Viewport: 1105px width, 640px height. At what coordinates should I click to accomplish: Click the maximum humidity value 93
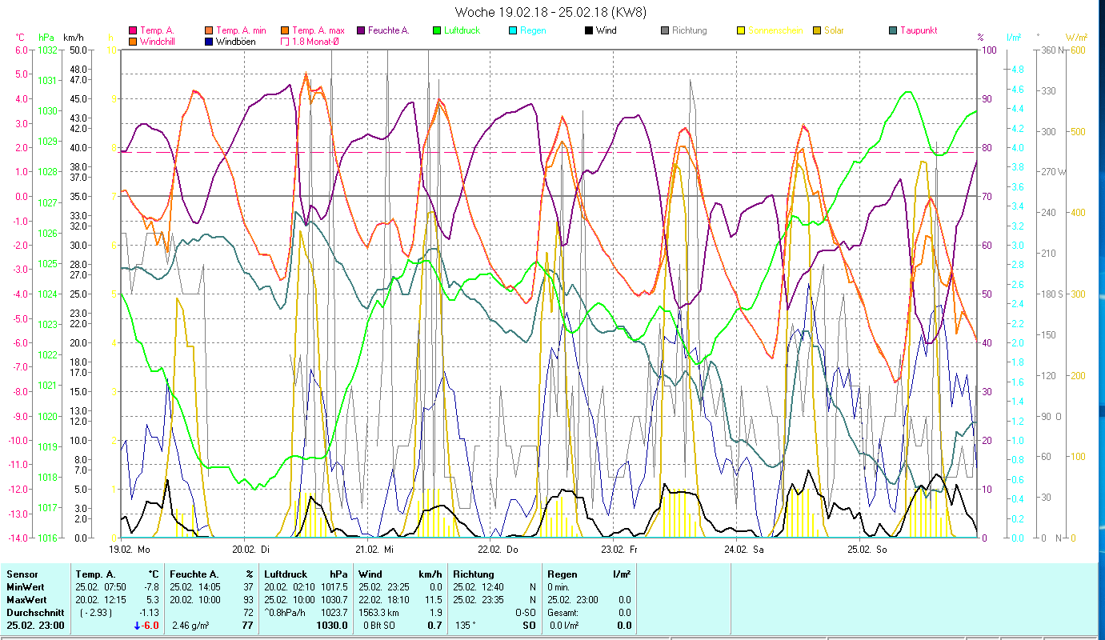pos(248,600)
